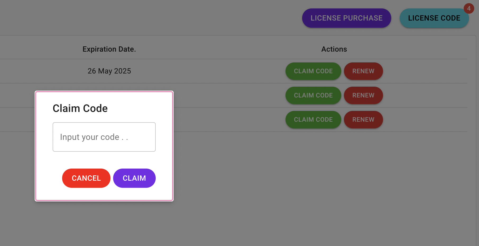Image resolution: width=479 pixels, height=246 pixels.
Task: Click CLAIM CODE in the second table row
Action: [313, 95]
